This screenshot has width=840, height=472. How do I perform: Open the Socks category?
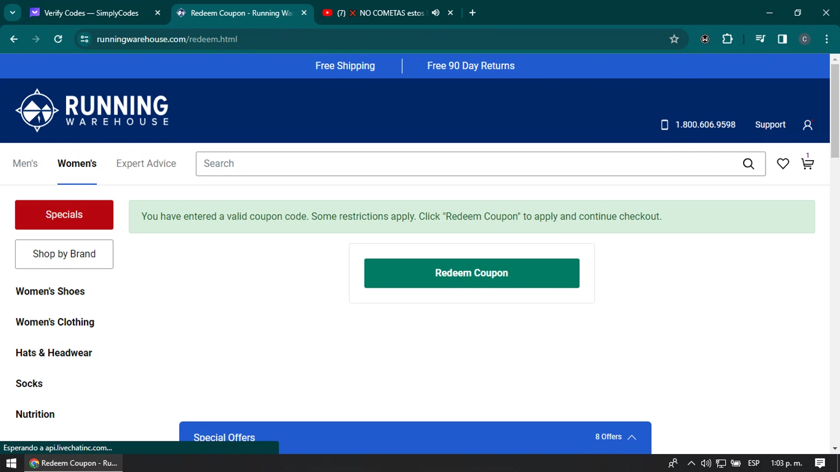point(29,384)
